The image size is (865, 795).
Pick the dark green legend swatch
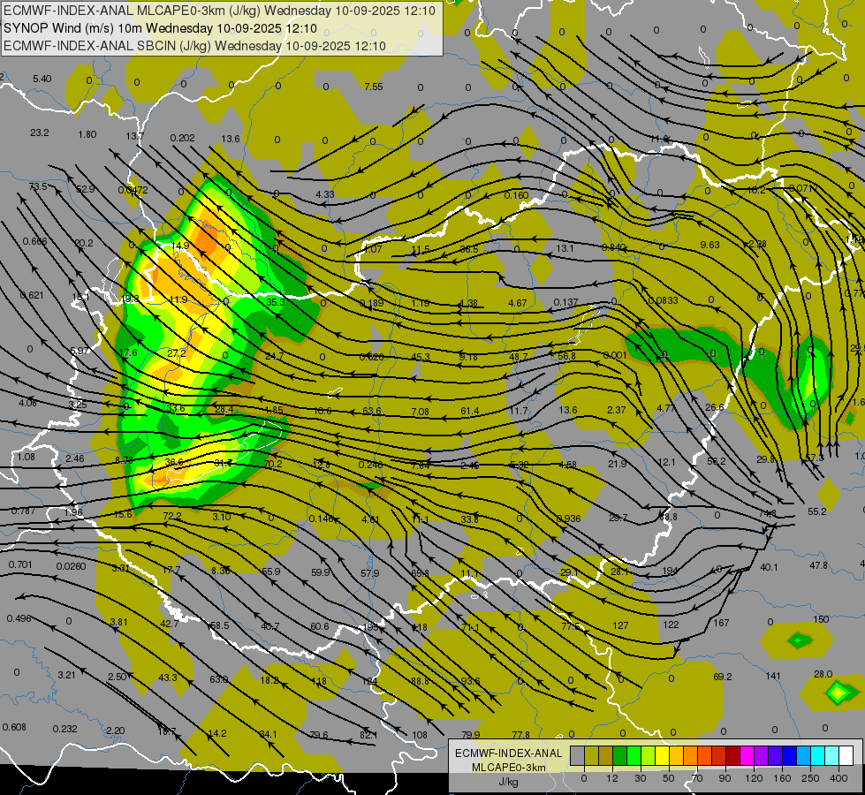(620, 755)
